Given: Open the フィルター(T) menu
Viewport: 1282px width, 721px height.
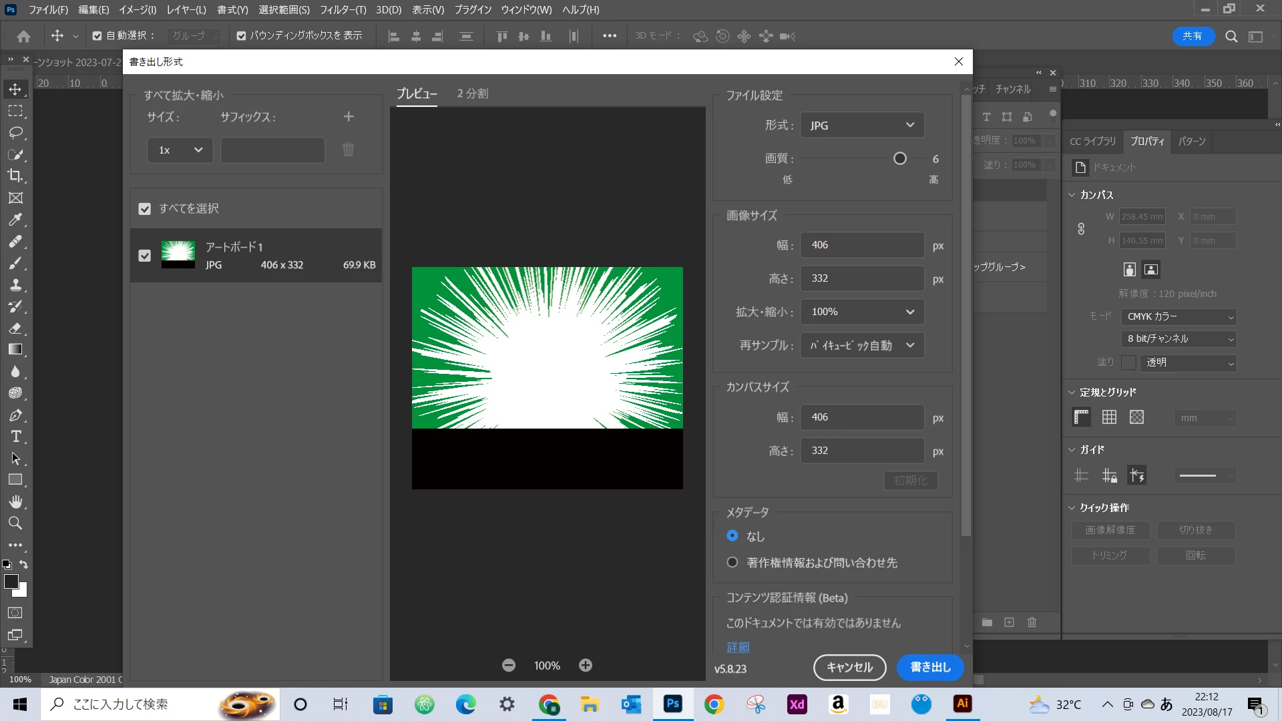Looking at the screenshot, I should click(x=343, y=10).
